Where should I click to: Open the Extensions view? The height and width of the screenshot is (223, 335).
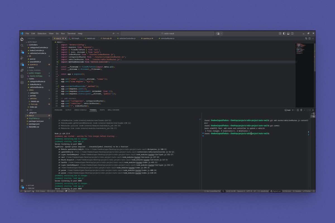pyautogui.click(x=22, y=64)
